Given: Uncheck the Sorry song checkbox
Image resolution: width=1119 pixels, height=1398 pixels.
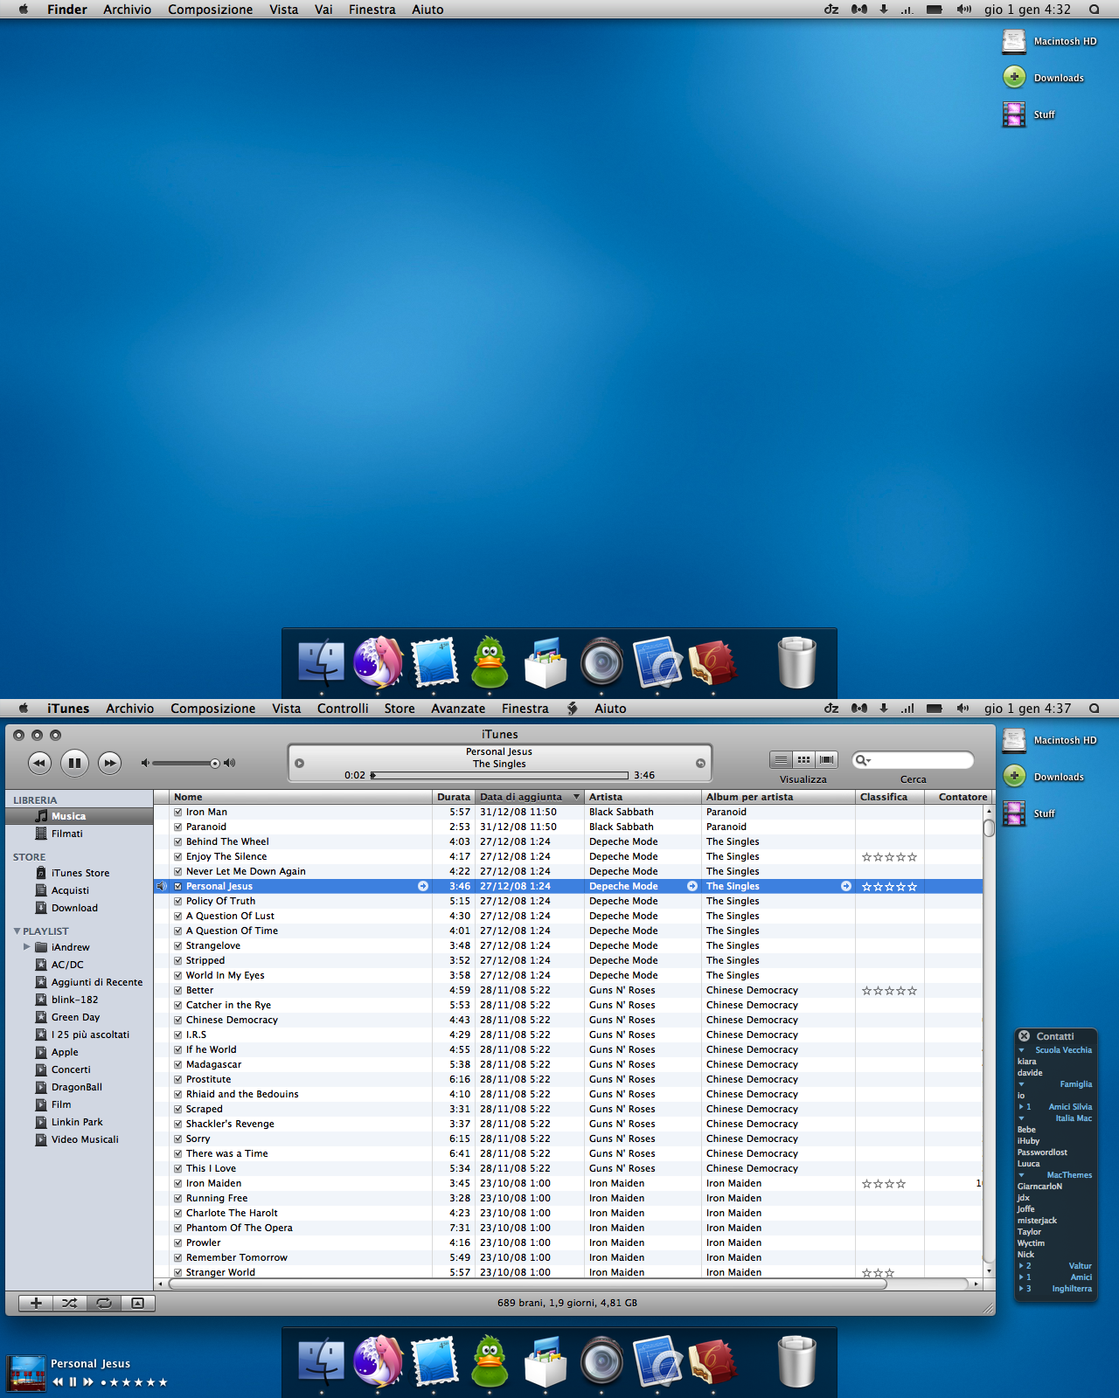Looking at the screenshot, I should [177, 1138].
